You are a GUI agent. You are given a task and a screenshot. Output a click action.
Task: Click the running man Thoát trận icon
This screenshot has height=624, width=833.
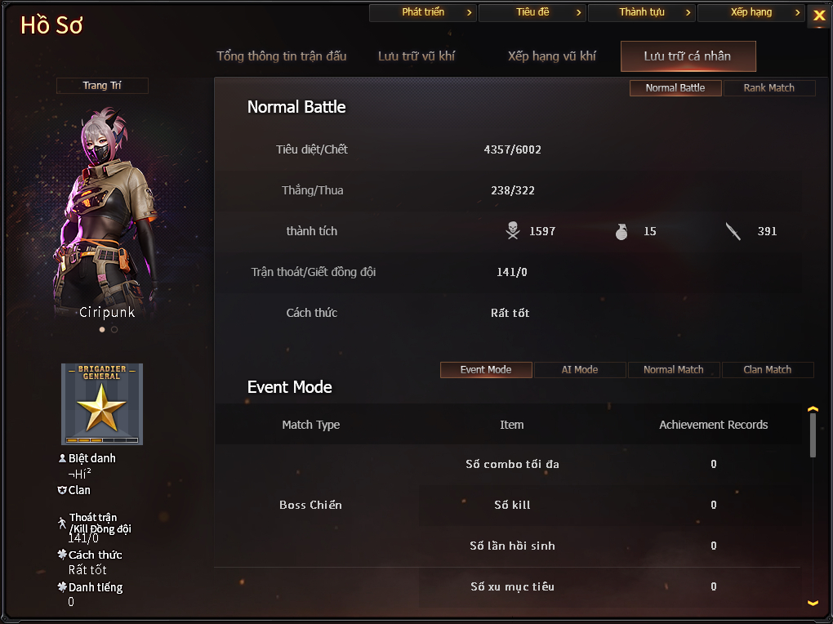click(x=61, y=523)
